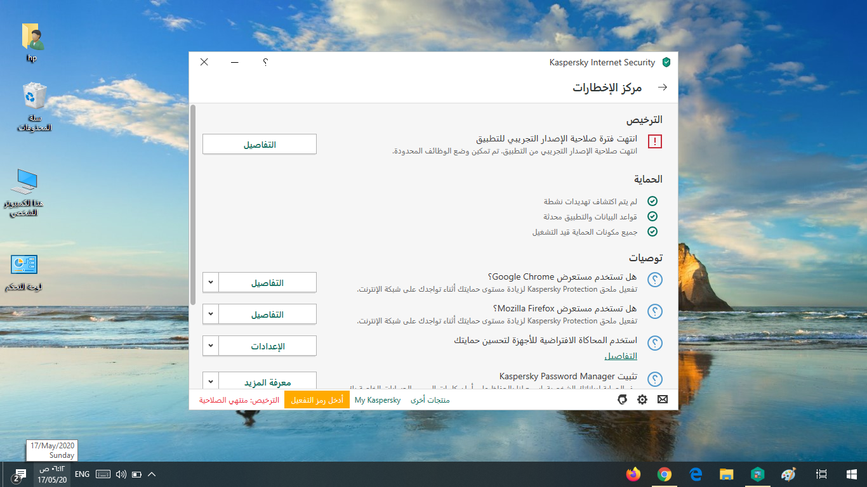Screen dimensions: 867x487
Task: Open the touch keyboard tray icon
Action: tap(103, 474)
